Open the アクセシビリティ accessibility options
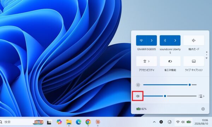 click(x=146, y=61)
